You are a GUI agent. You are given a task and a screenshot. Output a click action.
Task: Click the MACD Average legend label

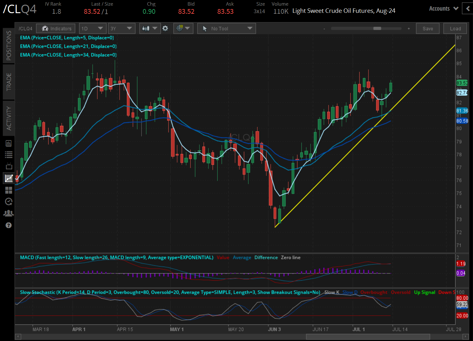[x=242, y=257]
